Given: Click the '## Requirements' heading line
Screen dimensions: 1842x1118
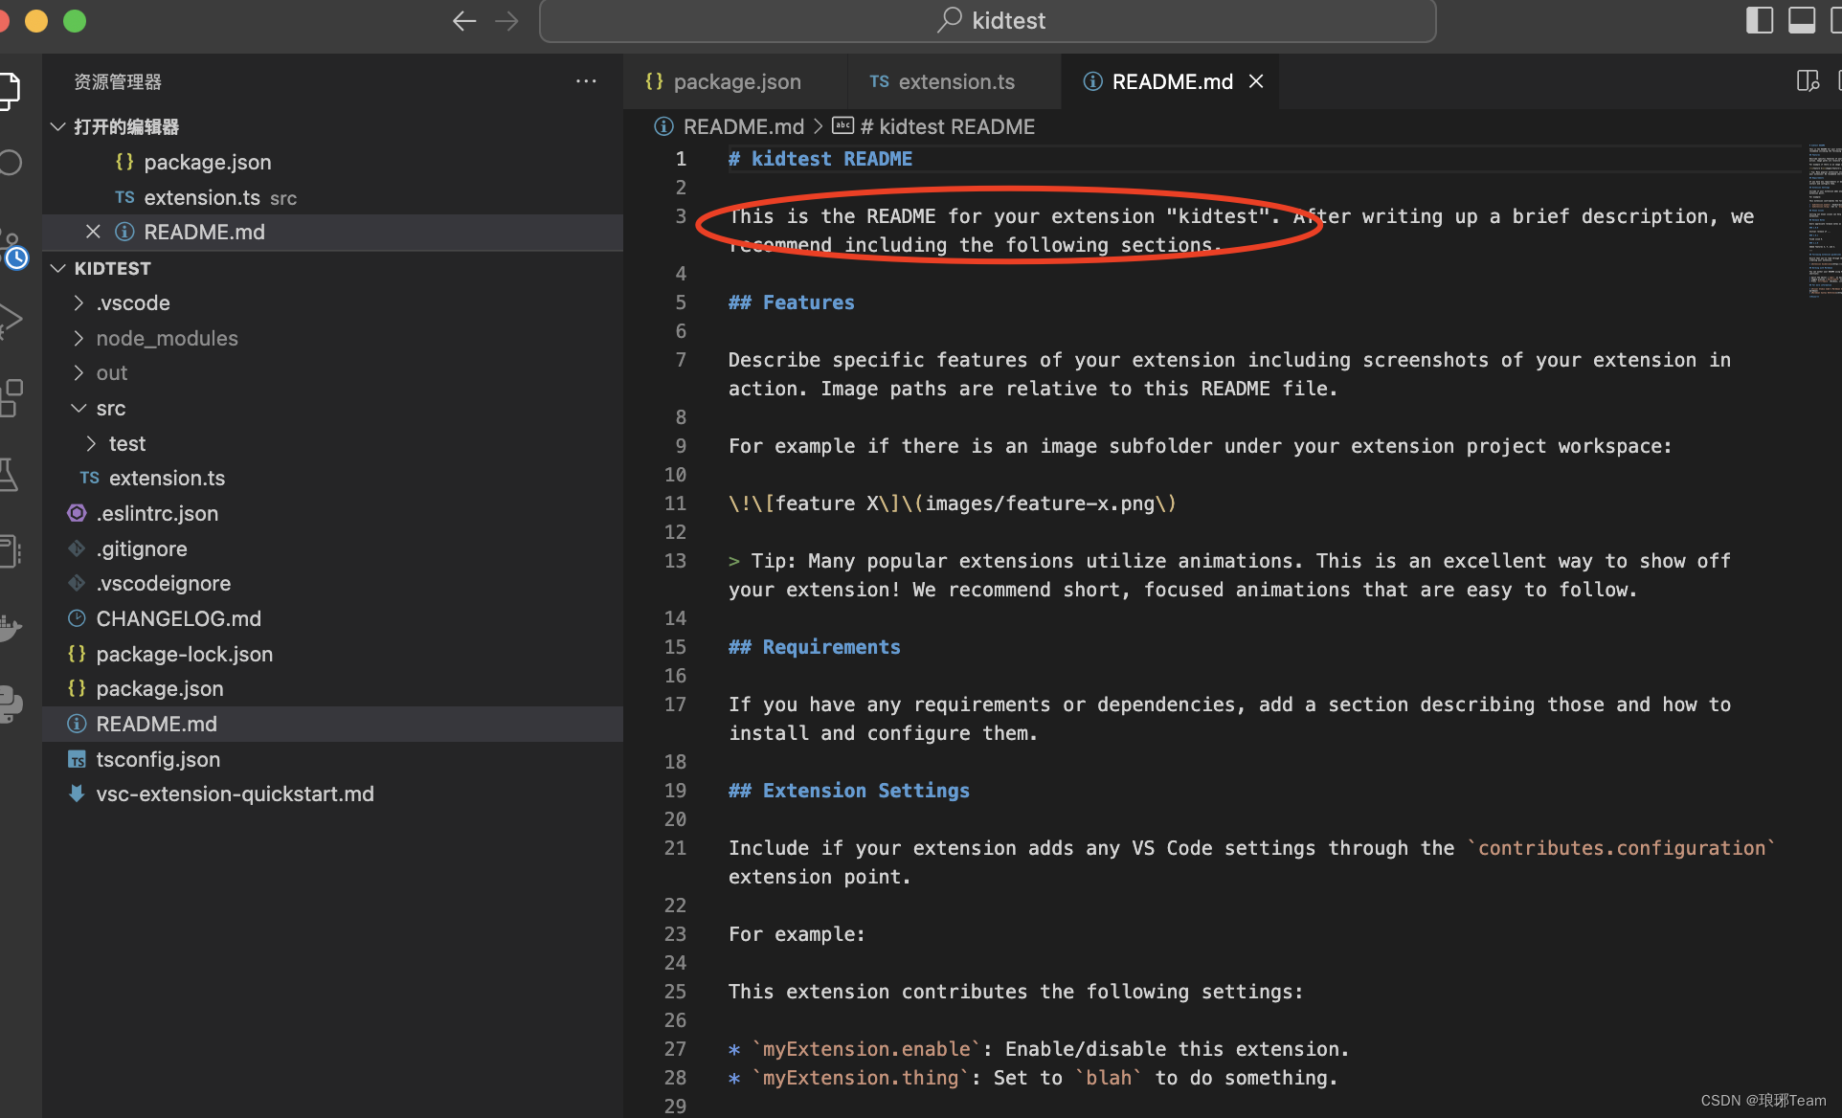Looking at the screenshot, I should pos(814,647).
